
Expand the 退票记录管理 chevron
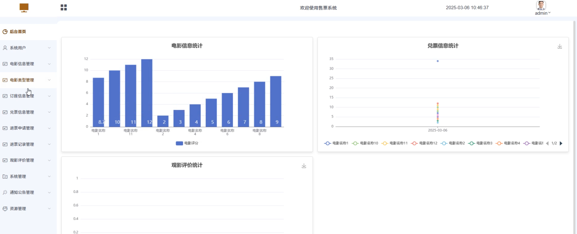click(x=49, y=144)
